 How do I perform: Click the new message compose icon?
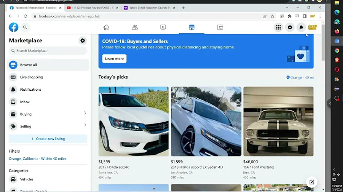pyautogui.click(x=312, y=182)
